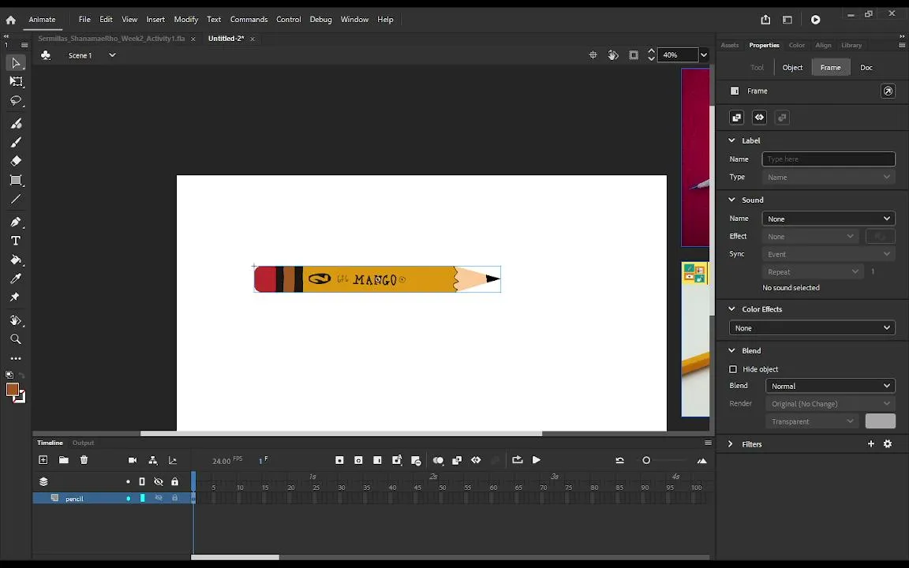Viewport: 909px width, 568px height.
Task: Select the Tool properties button
Action: click(x=757, y=68)
